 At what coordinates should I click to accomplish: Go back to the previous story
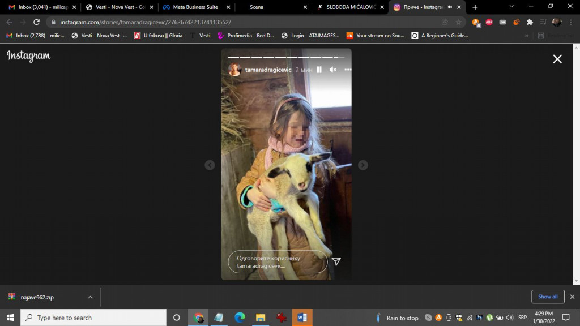click(x=210, y=165)
